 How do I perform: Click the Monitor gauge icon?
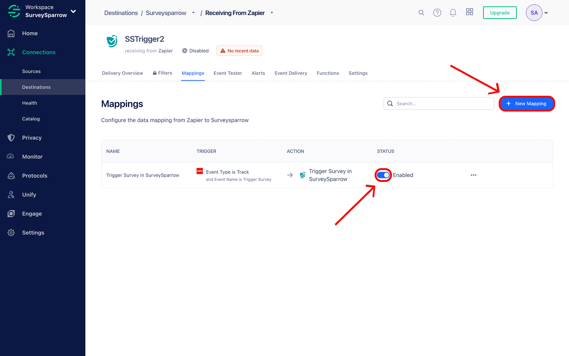pyautogui.click(x=11, y=157)
